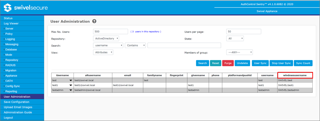Expand the Messaging menu
The height and width of the screenshot is (121, 320).
[22, 44]
